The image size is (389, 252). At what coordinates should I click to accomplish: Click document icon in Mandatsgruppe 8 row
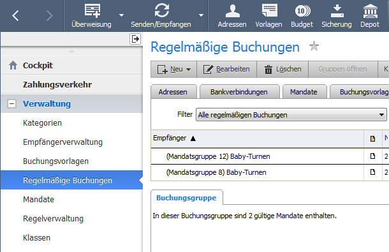(372, 172)
